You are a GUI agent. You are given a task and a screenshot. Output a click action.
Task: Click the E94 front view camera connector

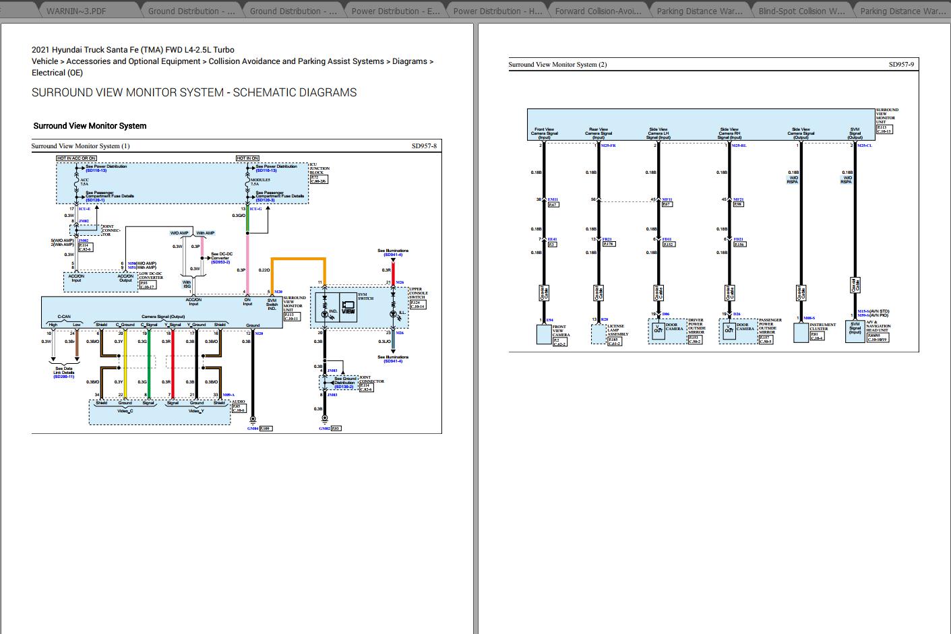tap(550, 320)
